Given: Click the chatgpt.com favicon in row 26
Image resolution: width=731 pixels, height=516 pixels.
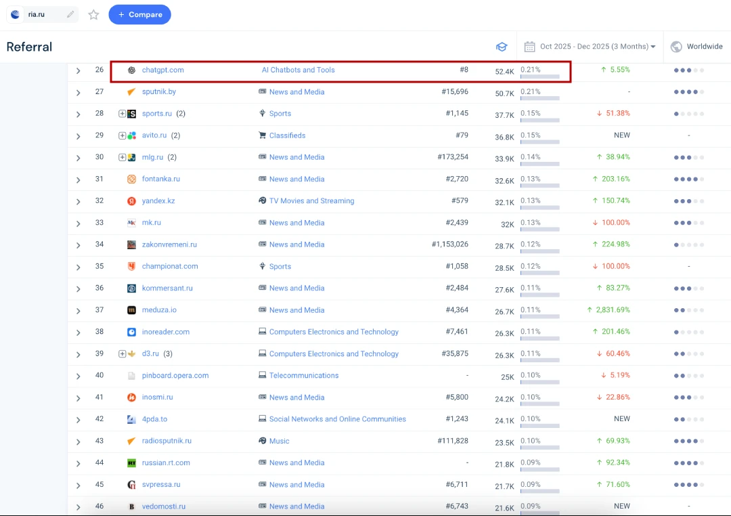Looking at the screenshot, I should click(132, 70).
